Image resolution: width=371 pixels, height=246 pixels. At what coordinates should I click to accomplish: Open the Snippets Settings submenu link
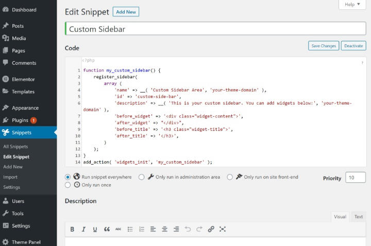[11, 187]
